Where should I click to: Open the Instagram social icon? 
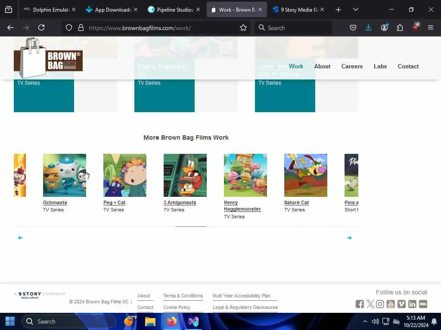(x=380, y=304)
